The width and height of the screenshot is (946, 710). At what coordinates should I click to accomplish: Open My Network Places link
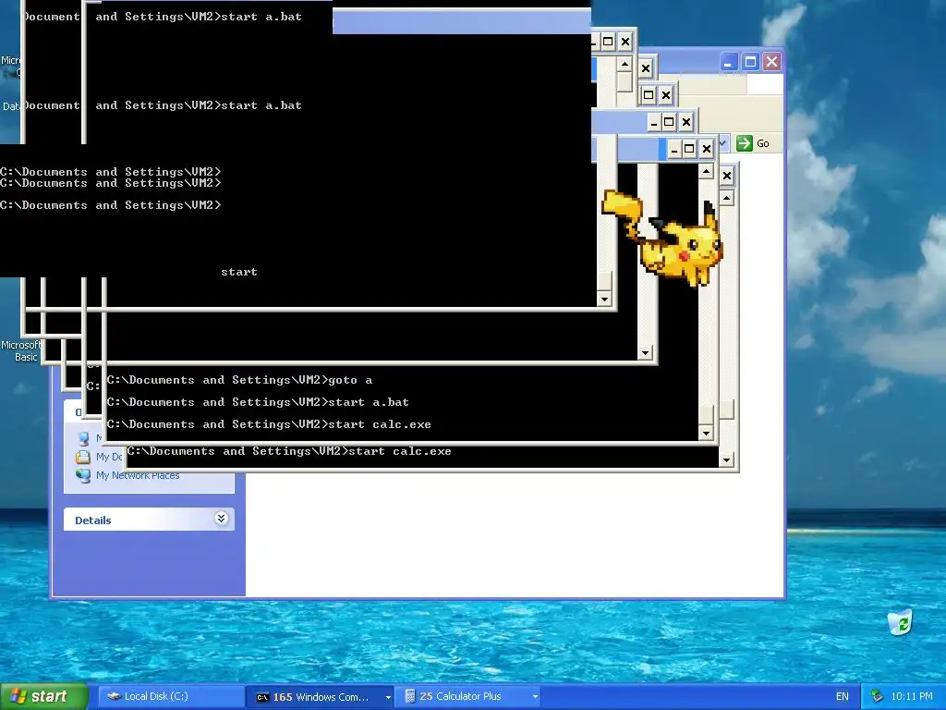tap(138, 476)
